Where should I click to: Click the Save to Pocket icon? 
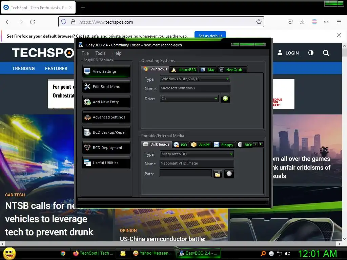point(290,22)
